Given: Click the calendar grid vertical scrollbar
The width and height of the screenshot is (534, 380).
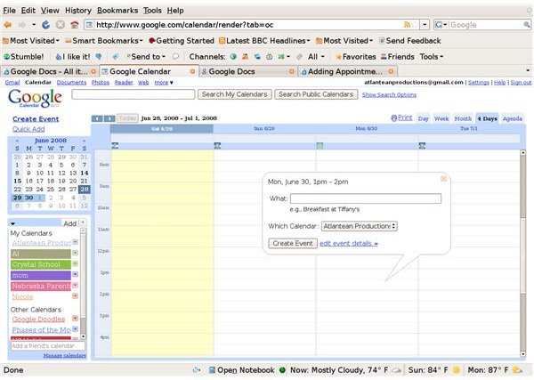Looking at the screenshot, I should point(523,254).
